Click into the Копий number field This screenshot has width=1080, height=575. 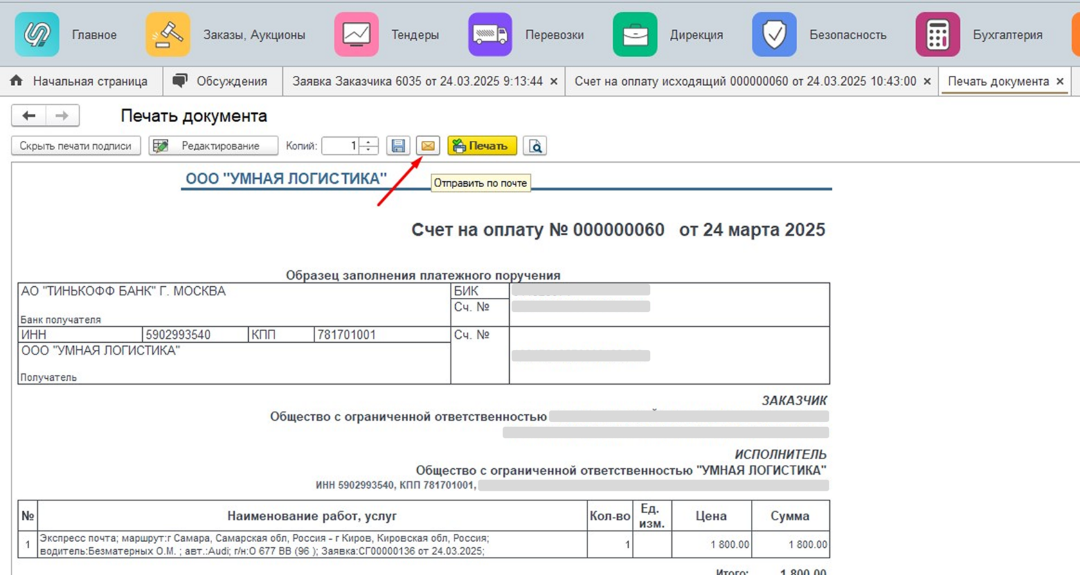click(x=340, y=146)
